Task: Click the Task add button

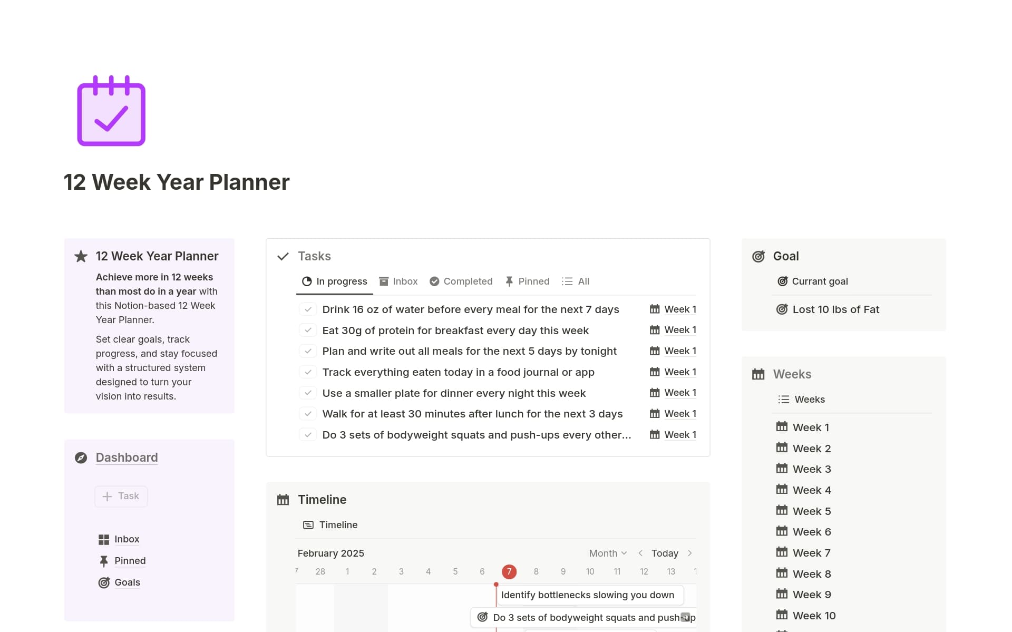Action: (x=121, y=496)
